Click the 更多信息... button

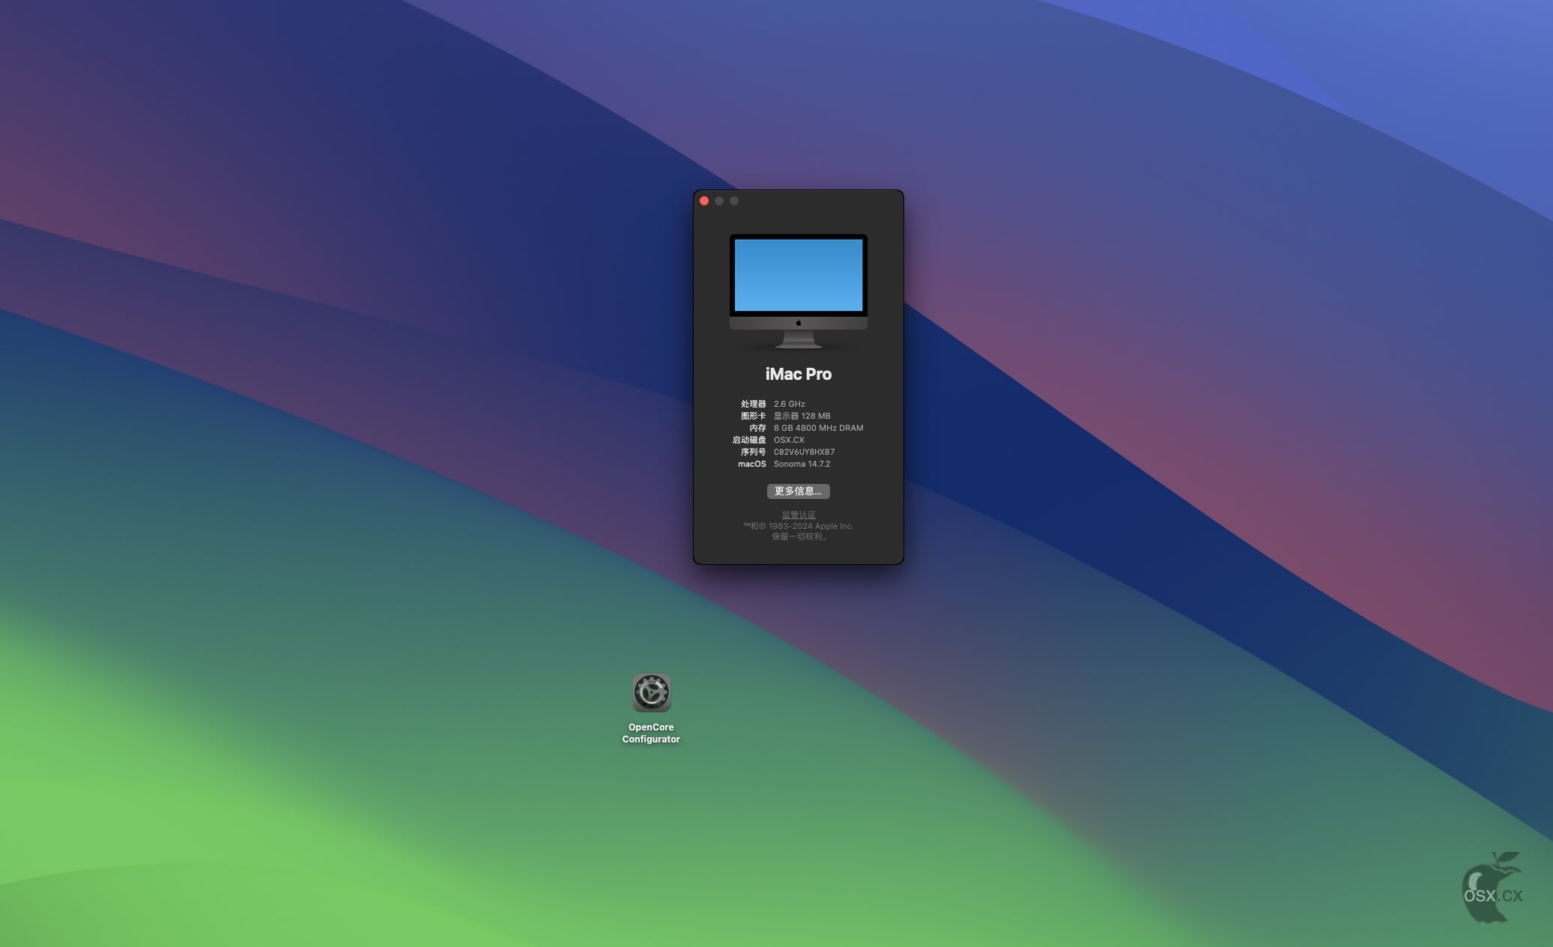[x=798, y=491]
